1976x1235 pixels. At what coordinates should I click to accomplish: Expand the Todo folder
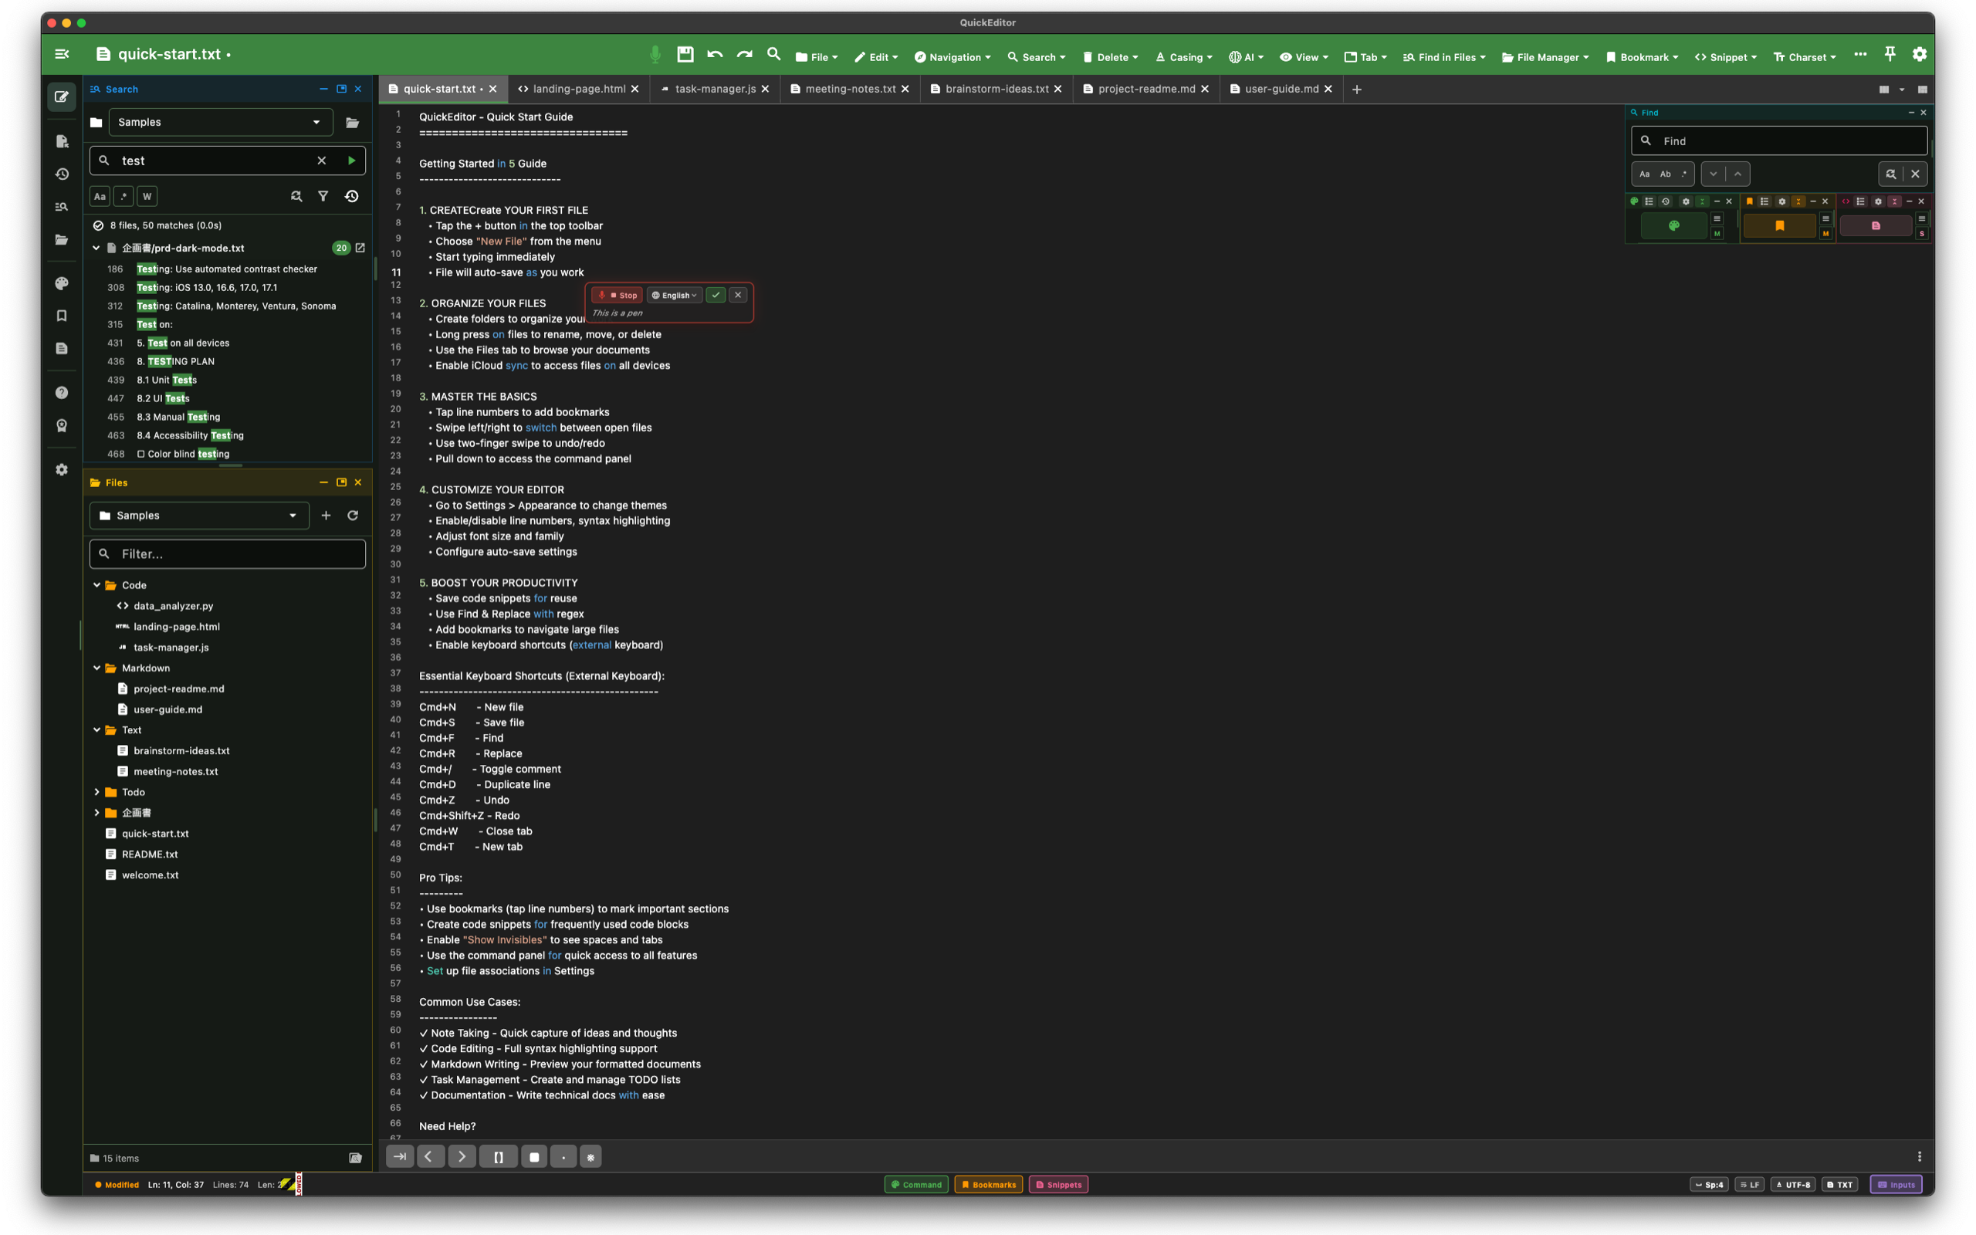pyautogui.click(x=96, y=791)
